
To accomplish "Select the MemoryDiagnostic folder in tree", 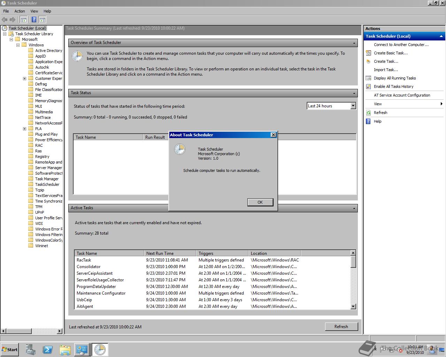I will click(x=48, y=101).
